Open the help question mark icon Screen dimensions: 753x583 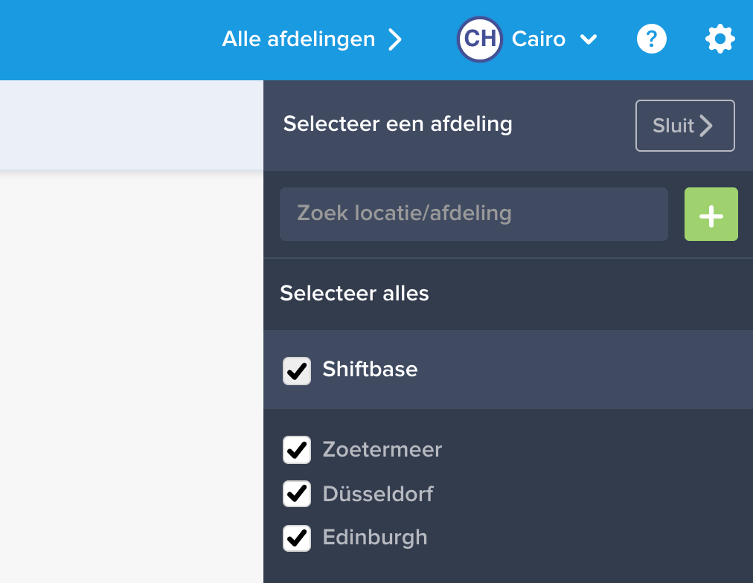pos(652,39)
